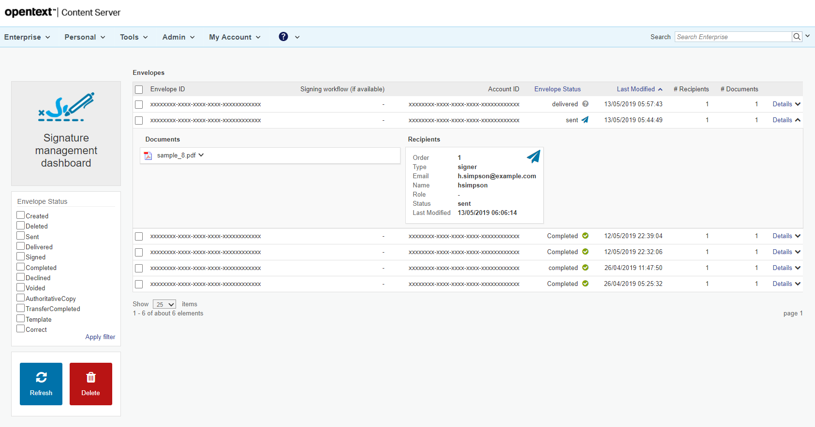
Task: Click the PDF icon beside sample_8.pdf
Action: tap(148, 156)
